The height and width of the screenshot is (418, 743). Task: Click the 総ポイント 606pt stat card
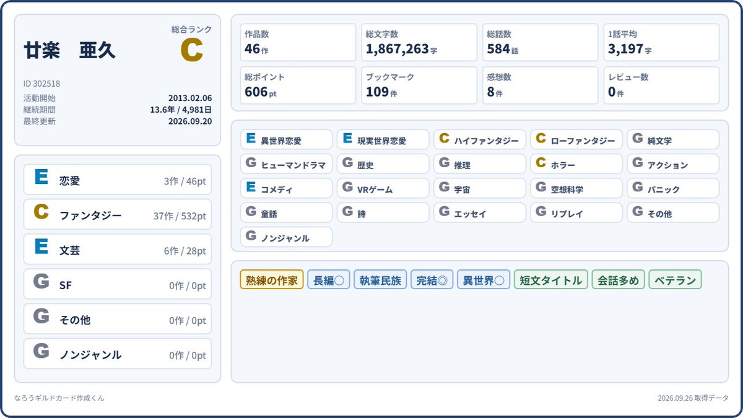tap(298, 85)
